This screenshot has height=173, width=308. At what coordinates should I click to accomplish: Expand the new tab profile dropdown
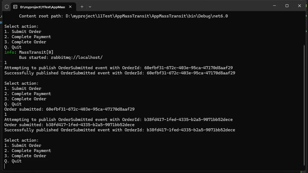click(90, 7)
